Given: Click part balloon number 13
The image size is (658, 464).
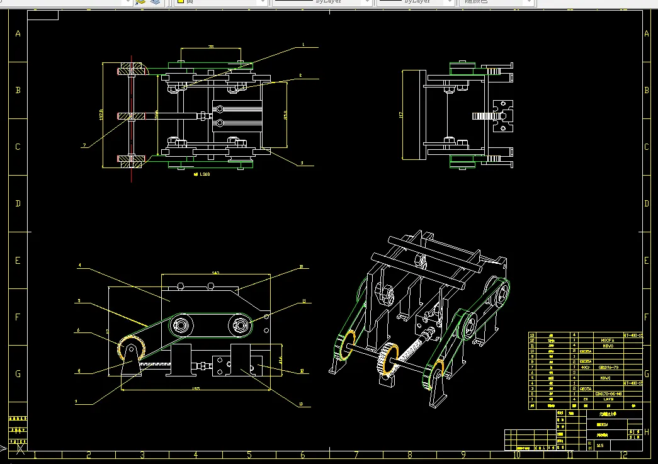Looking at the screenshot, I should pos(301,404).
